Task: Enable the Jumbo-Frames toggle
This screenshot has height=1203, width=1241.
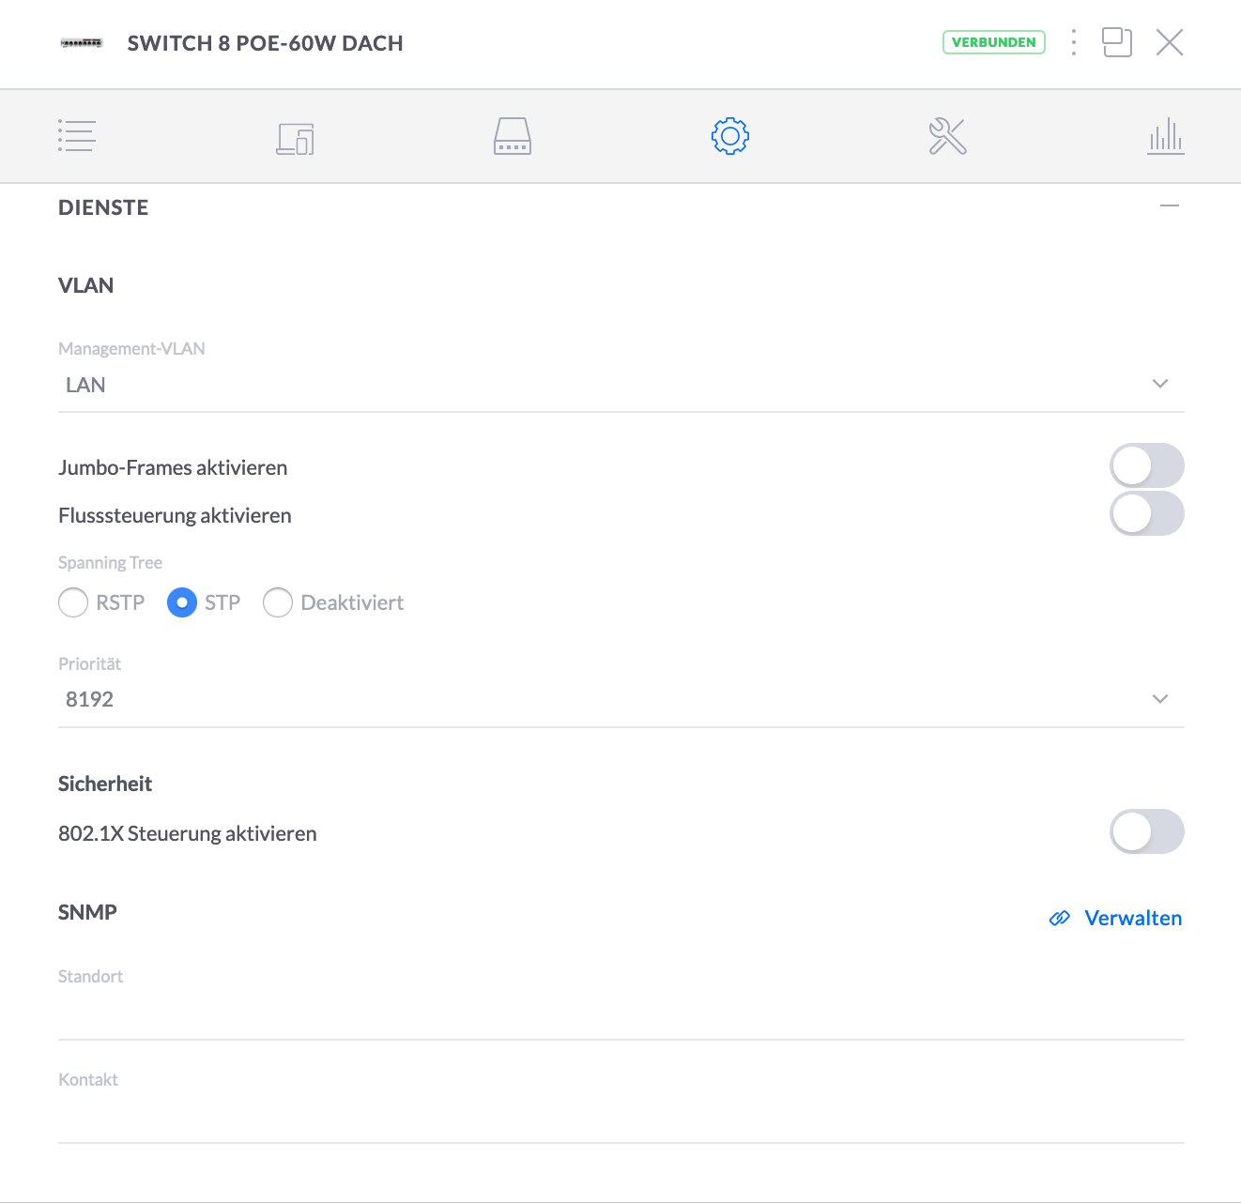Action: (x=1147, y=466)
